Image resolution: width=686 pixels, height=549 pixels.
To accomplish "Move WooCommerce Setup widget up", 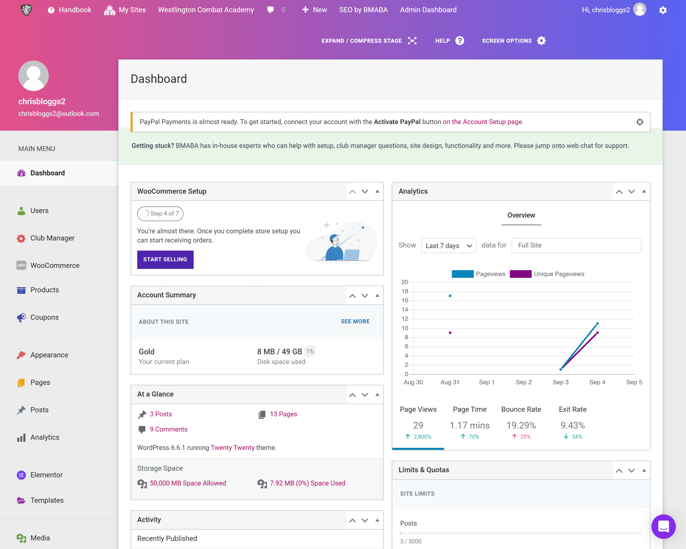I will [352, 192].
